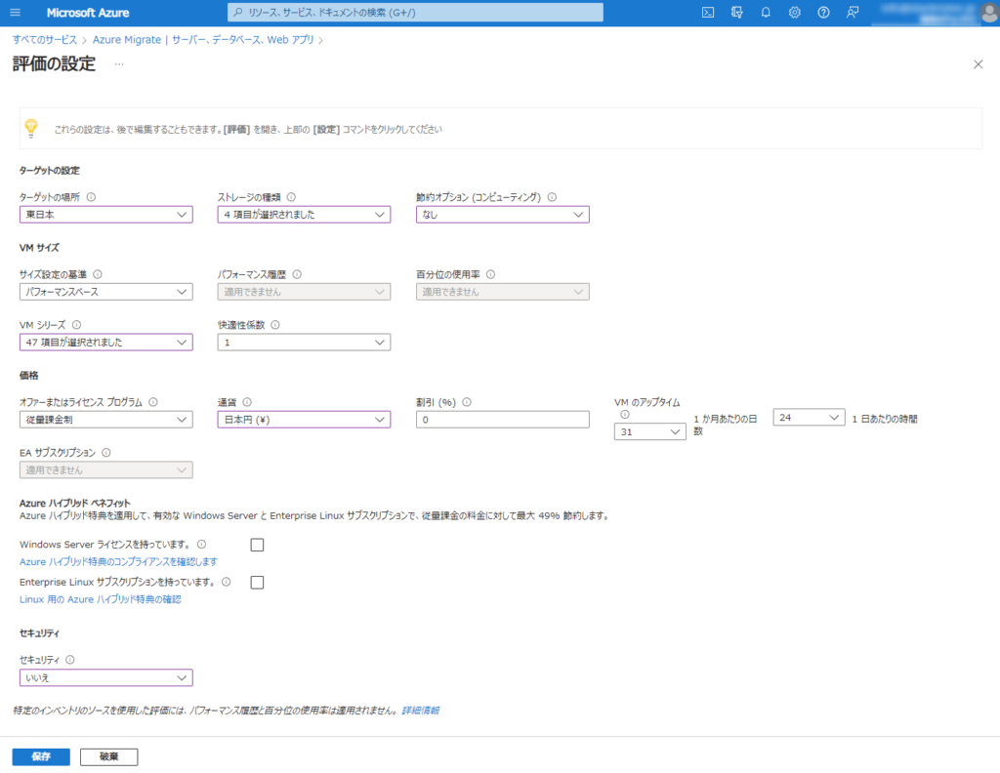Screen dimensions: 1000x773
Task: Click info icon next to 通貨
Action: pyautogui.click(x=247, y=402)
